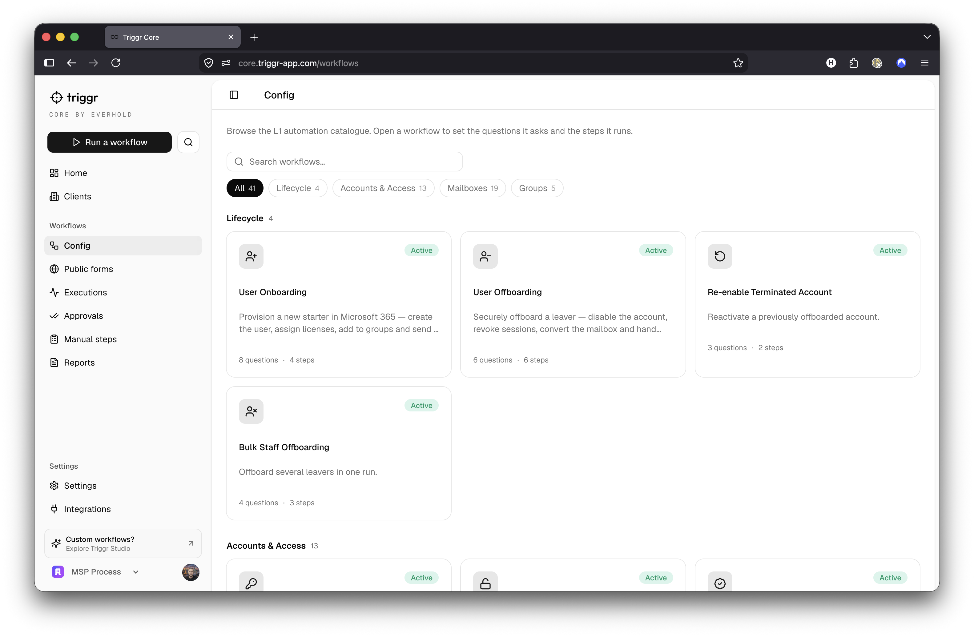Click the H extension icon in toolbar

pyautogui.click(x=831, y=63)
